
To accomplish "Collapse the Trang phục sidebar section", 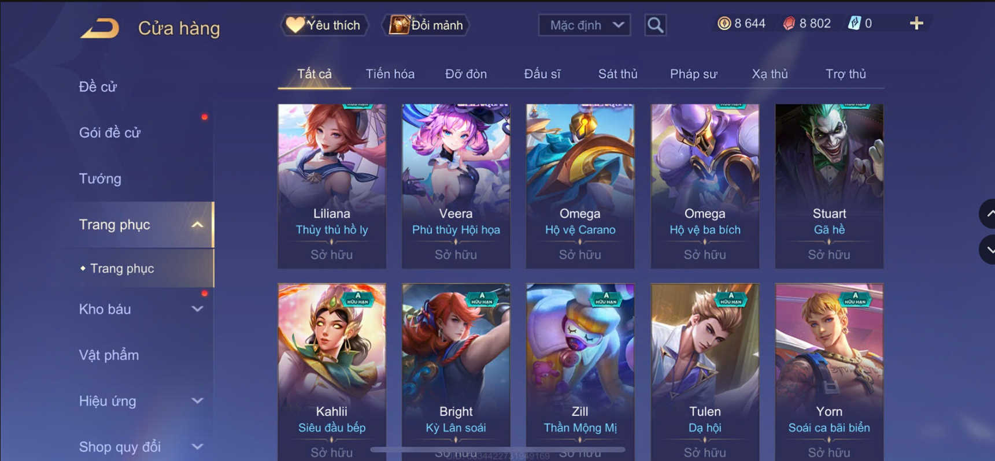I will (197, 225).
